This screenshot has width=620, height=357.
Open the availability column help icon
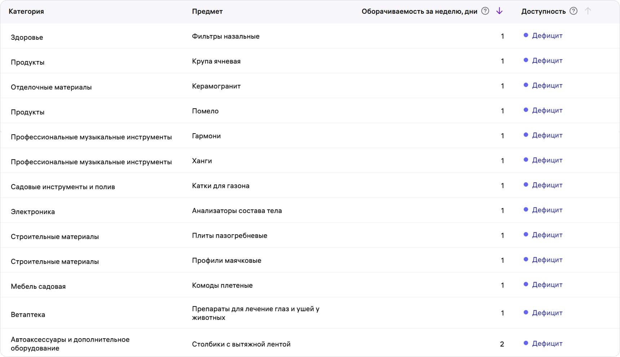click(x=573, y=11)
